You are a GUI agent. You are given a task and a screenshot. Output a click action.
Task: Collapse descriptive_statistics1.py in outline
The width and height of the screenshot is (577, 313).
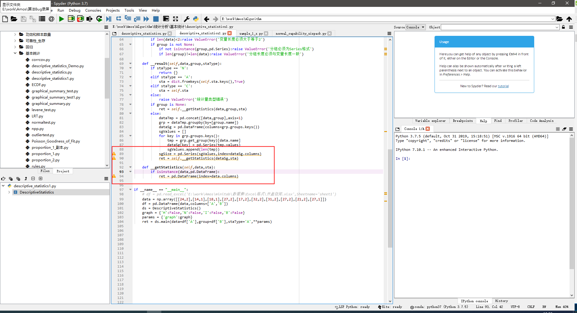point(3,186)
